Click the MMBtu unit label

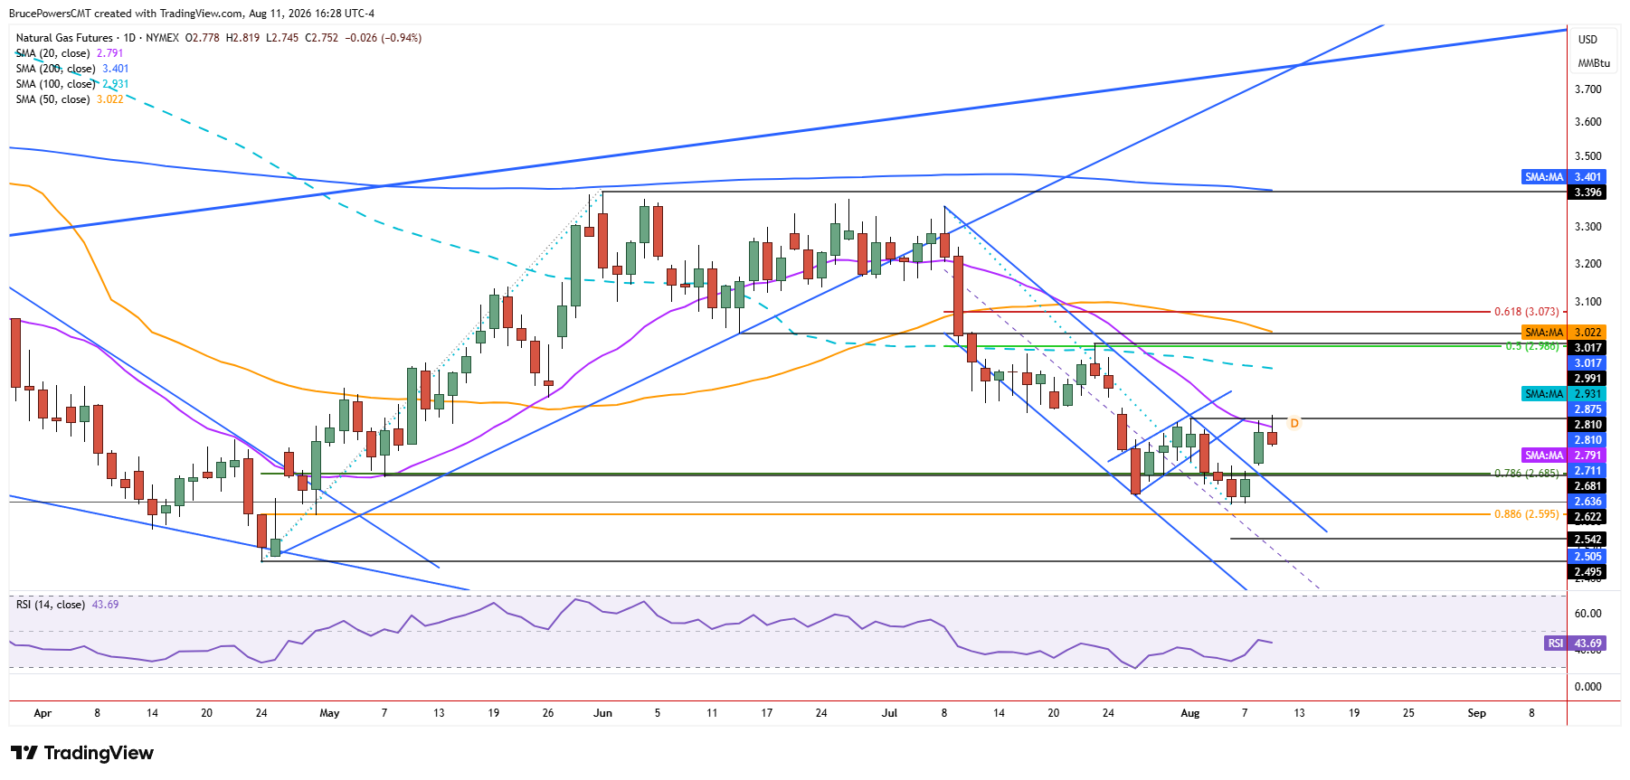pyautogui.click(x=1594, y=63)
